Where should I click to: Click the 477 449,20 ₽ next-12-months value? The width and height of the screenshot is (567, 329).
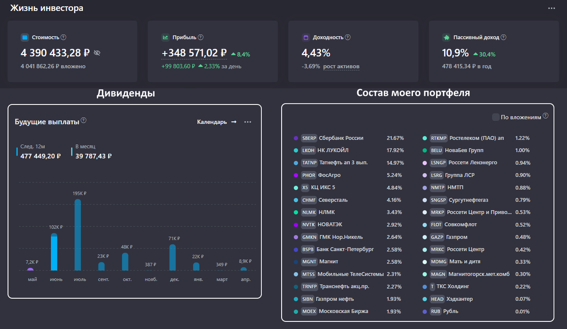41,156
